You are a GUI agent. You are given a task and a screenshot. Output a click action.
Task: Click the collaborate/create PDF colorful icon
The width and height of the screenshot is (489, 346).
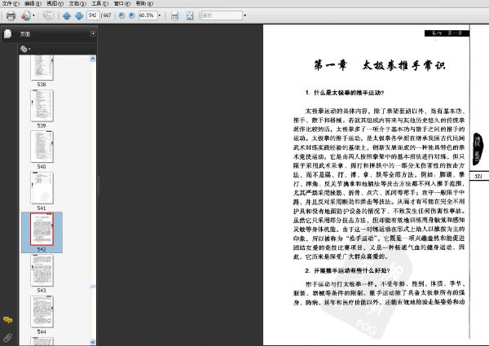coord(26,15)
